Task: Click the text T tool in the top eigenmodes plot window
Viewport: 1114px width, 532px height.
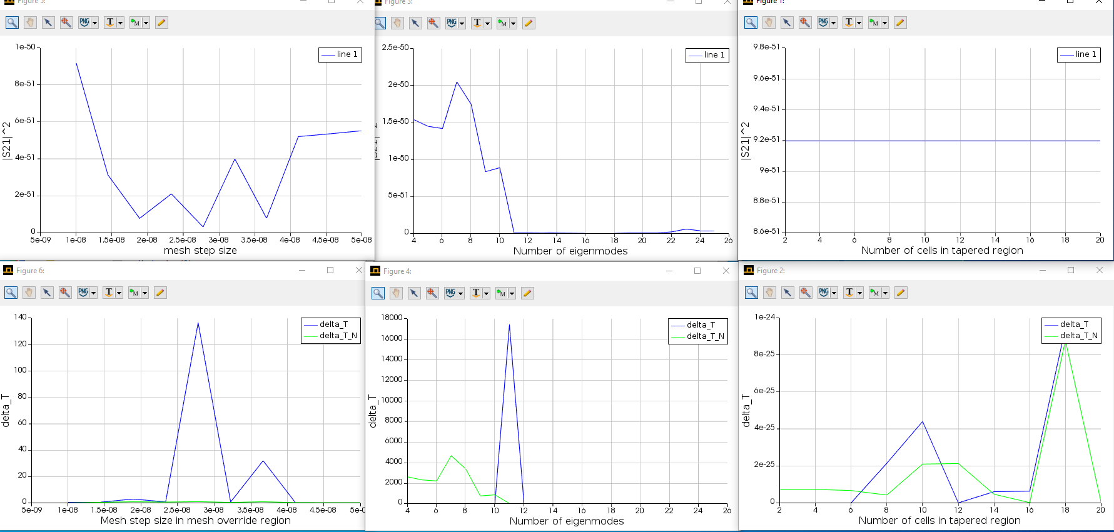Action: pyautogui.click(x=477, y=23)
